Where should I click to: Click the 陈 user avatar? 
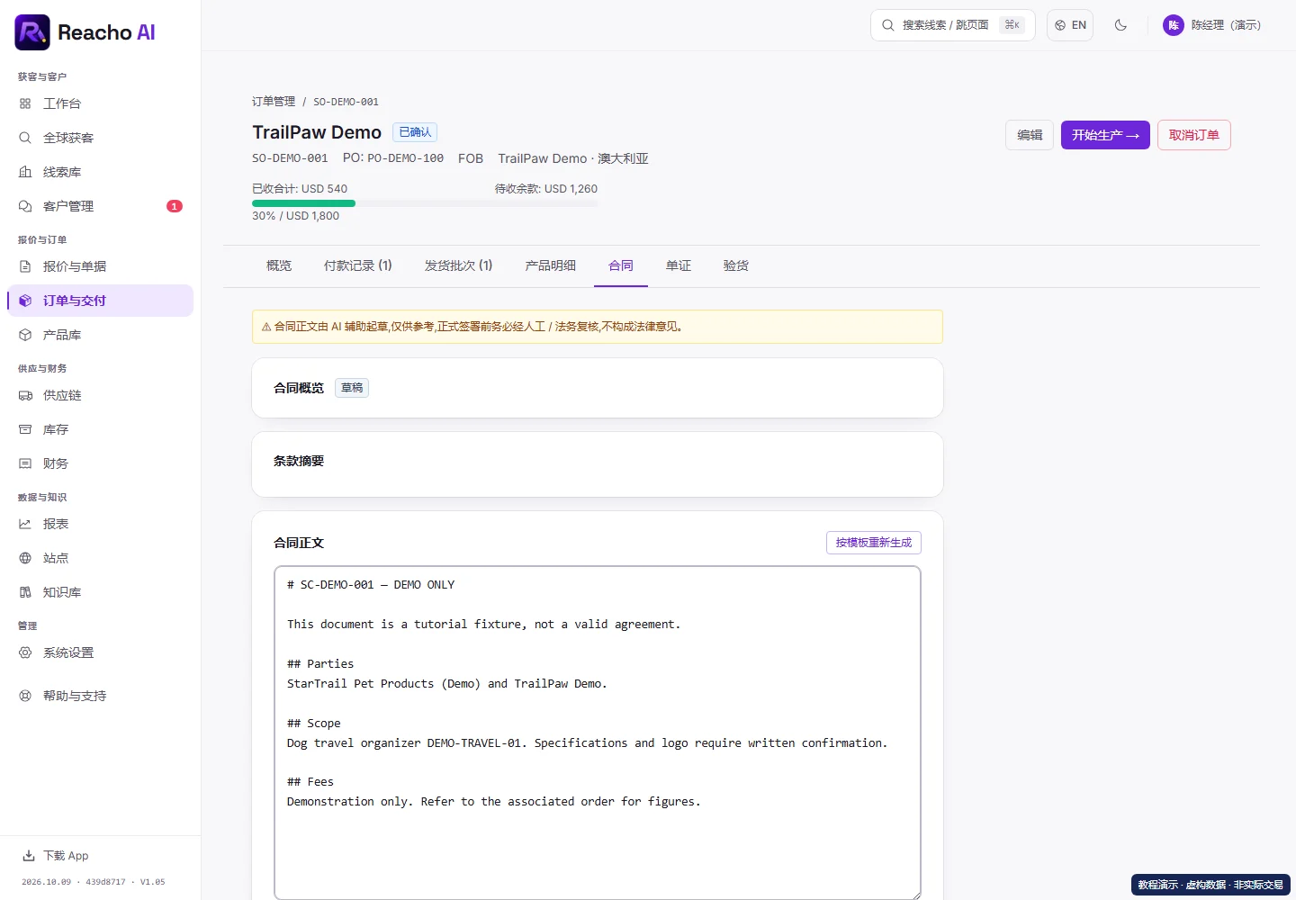(x=1174, y=25)
